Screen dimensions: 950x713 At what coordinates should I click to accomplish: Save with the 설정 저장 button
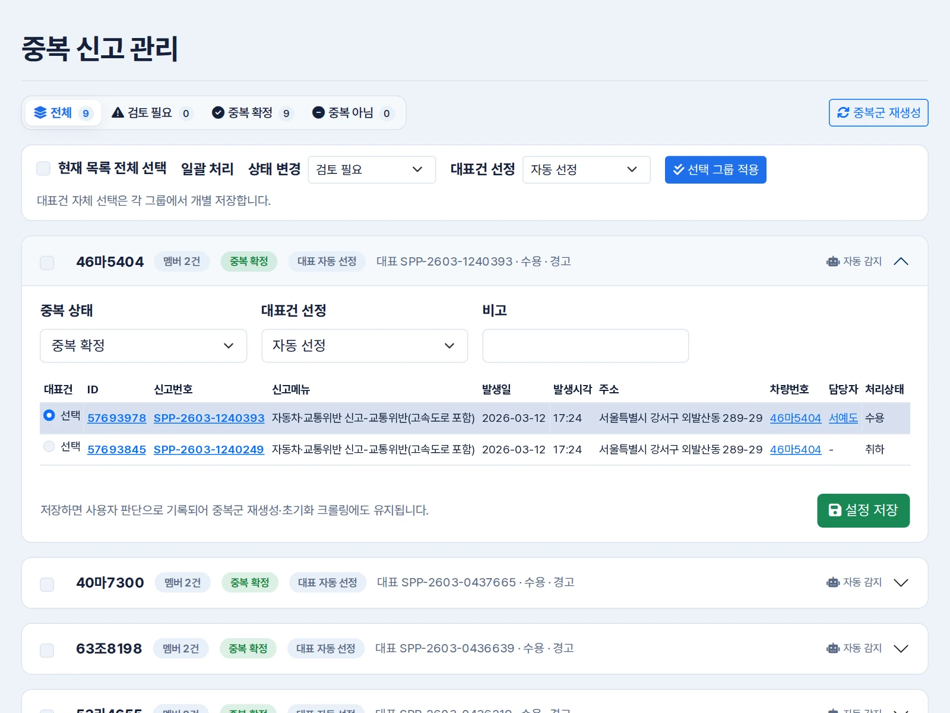click(x=863, y=510)
